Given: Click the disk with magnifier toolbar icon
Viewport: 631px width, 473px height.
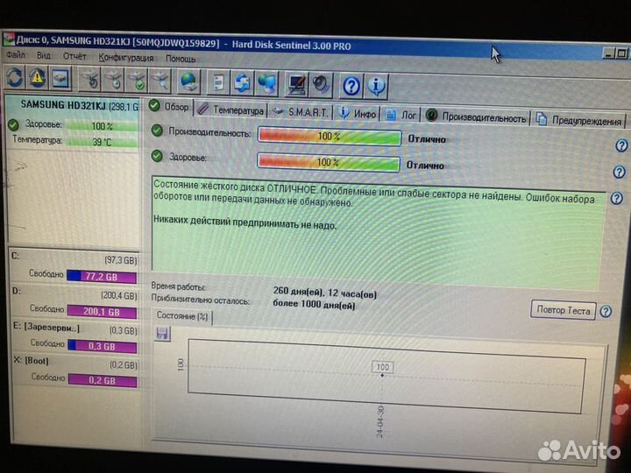Looking at the screenshot, I should (160, 81).
